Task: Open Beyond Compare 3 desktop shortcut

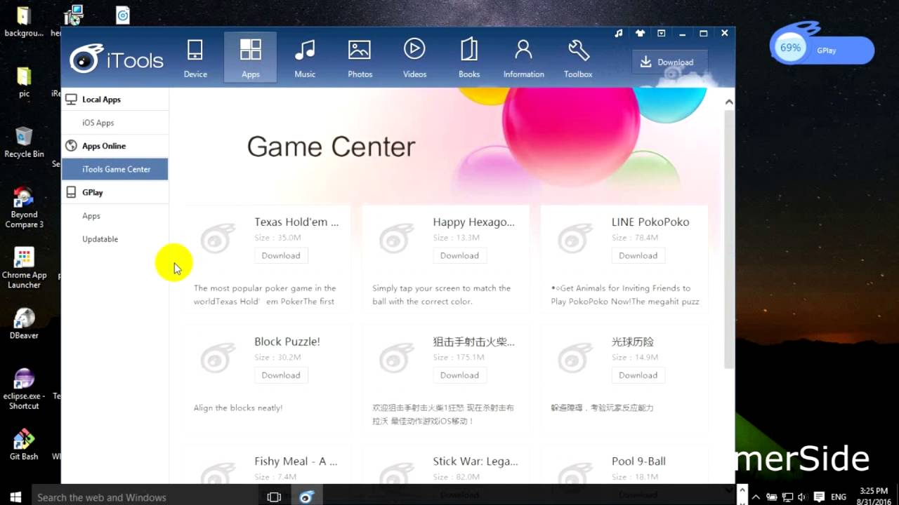Action: point(24,208)
